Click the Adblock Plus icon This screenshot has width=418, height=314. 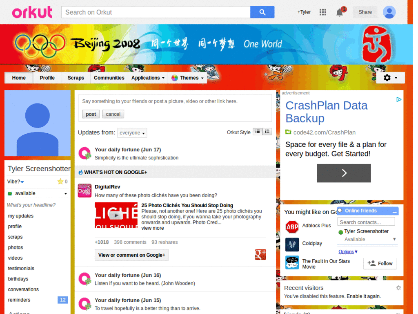pyautogui.click(x=292, y=227)
